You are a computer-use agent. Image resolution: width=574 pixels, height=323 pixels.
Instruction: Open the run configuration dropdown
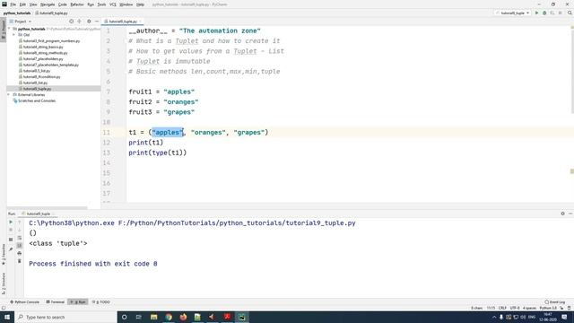pyautogui.click(x=513, y=13)
